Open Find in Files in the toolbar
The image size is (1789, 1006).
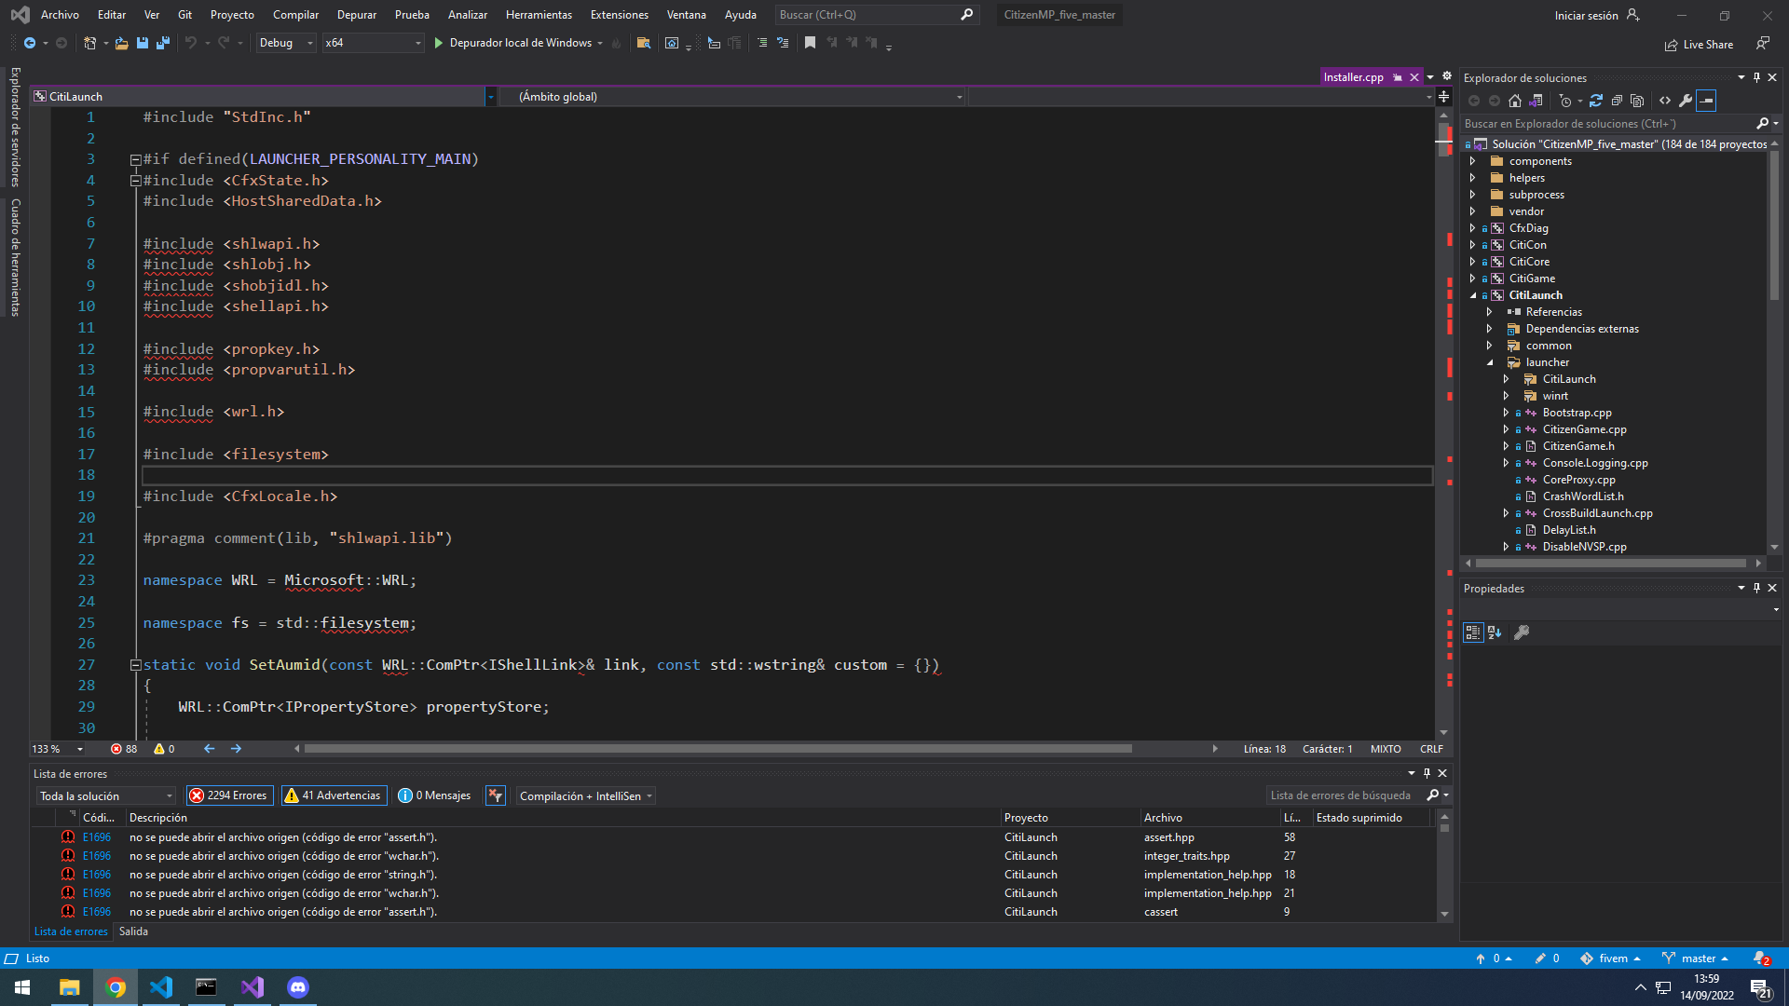tap(643, 43)
